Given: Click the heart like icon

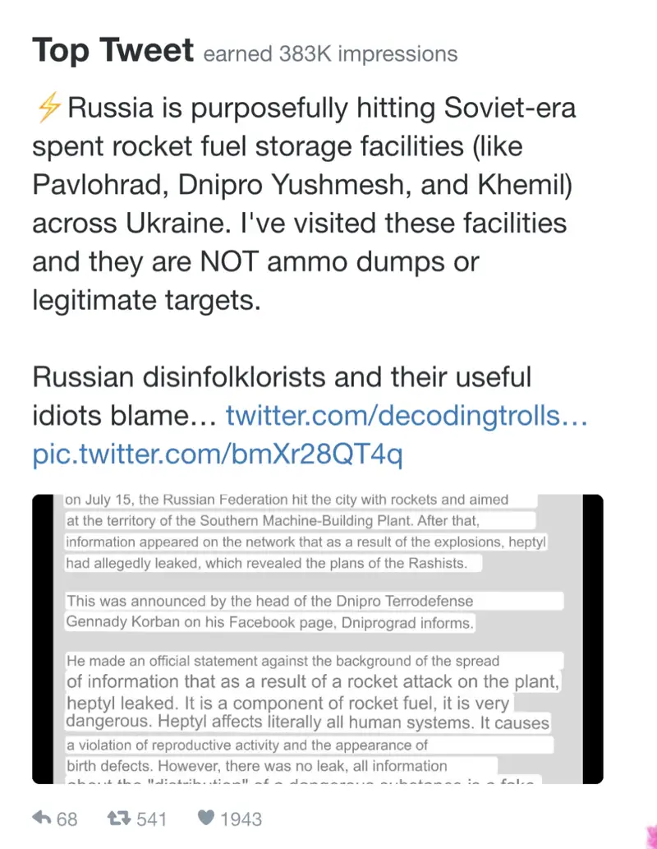Looking at the screenshot, I should click(x=205, y=818).
